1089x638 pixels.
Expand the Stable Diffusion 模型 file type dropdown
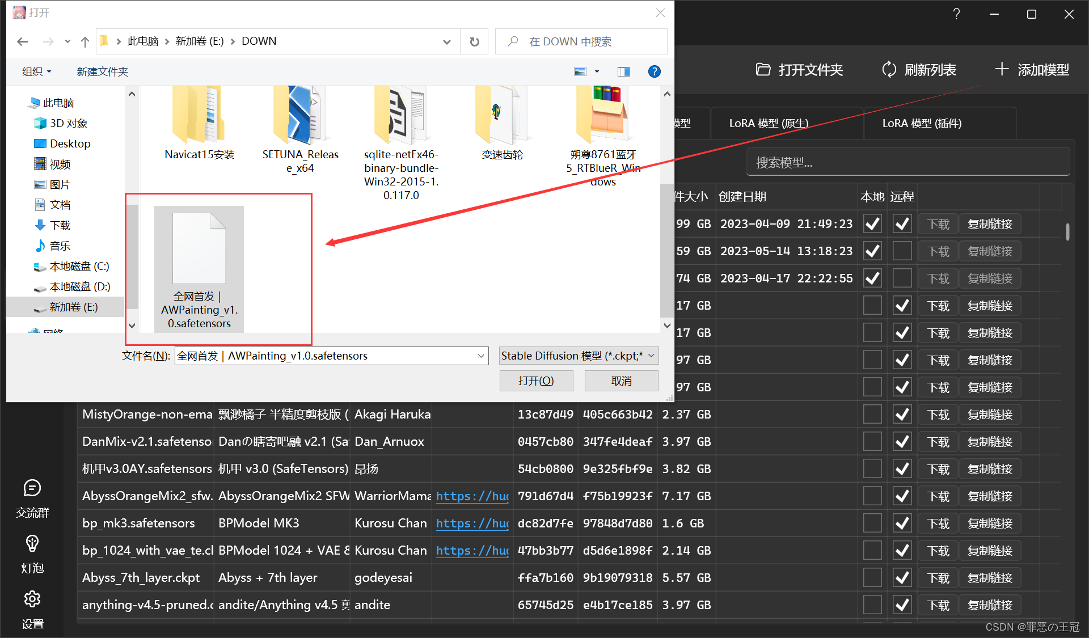[x=651, y=354]
